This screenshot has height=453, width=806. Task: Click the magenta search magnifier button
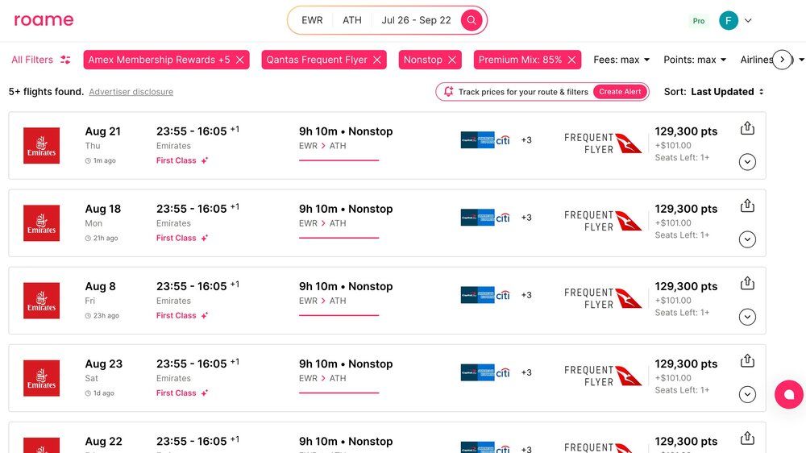tap(472, 20)
